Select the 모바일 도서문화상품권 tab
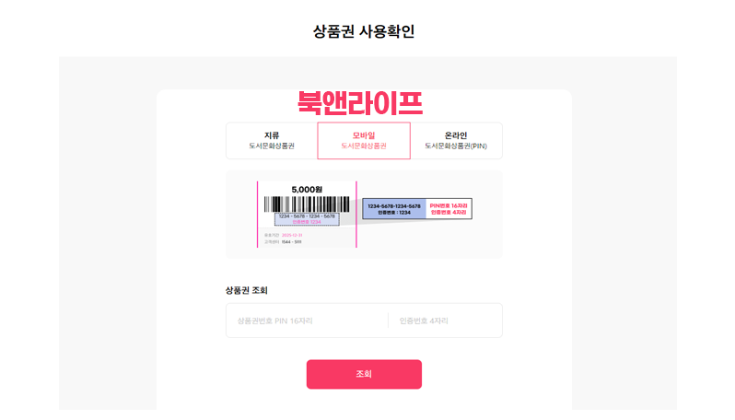Image resolution: width=735 pixels, height=420 pixels. click(x=364, y=141)
